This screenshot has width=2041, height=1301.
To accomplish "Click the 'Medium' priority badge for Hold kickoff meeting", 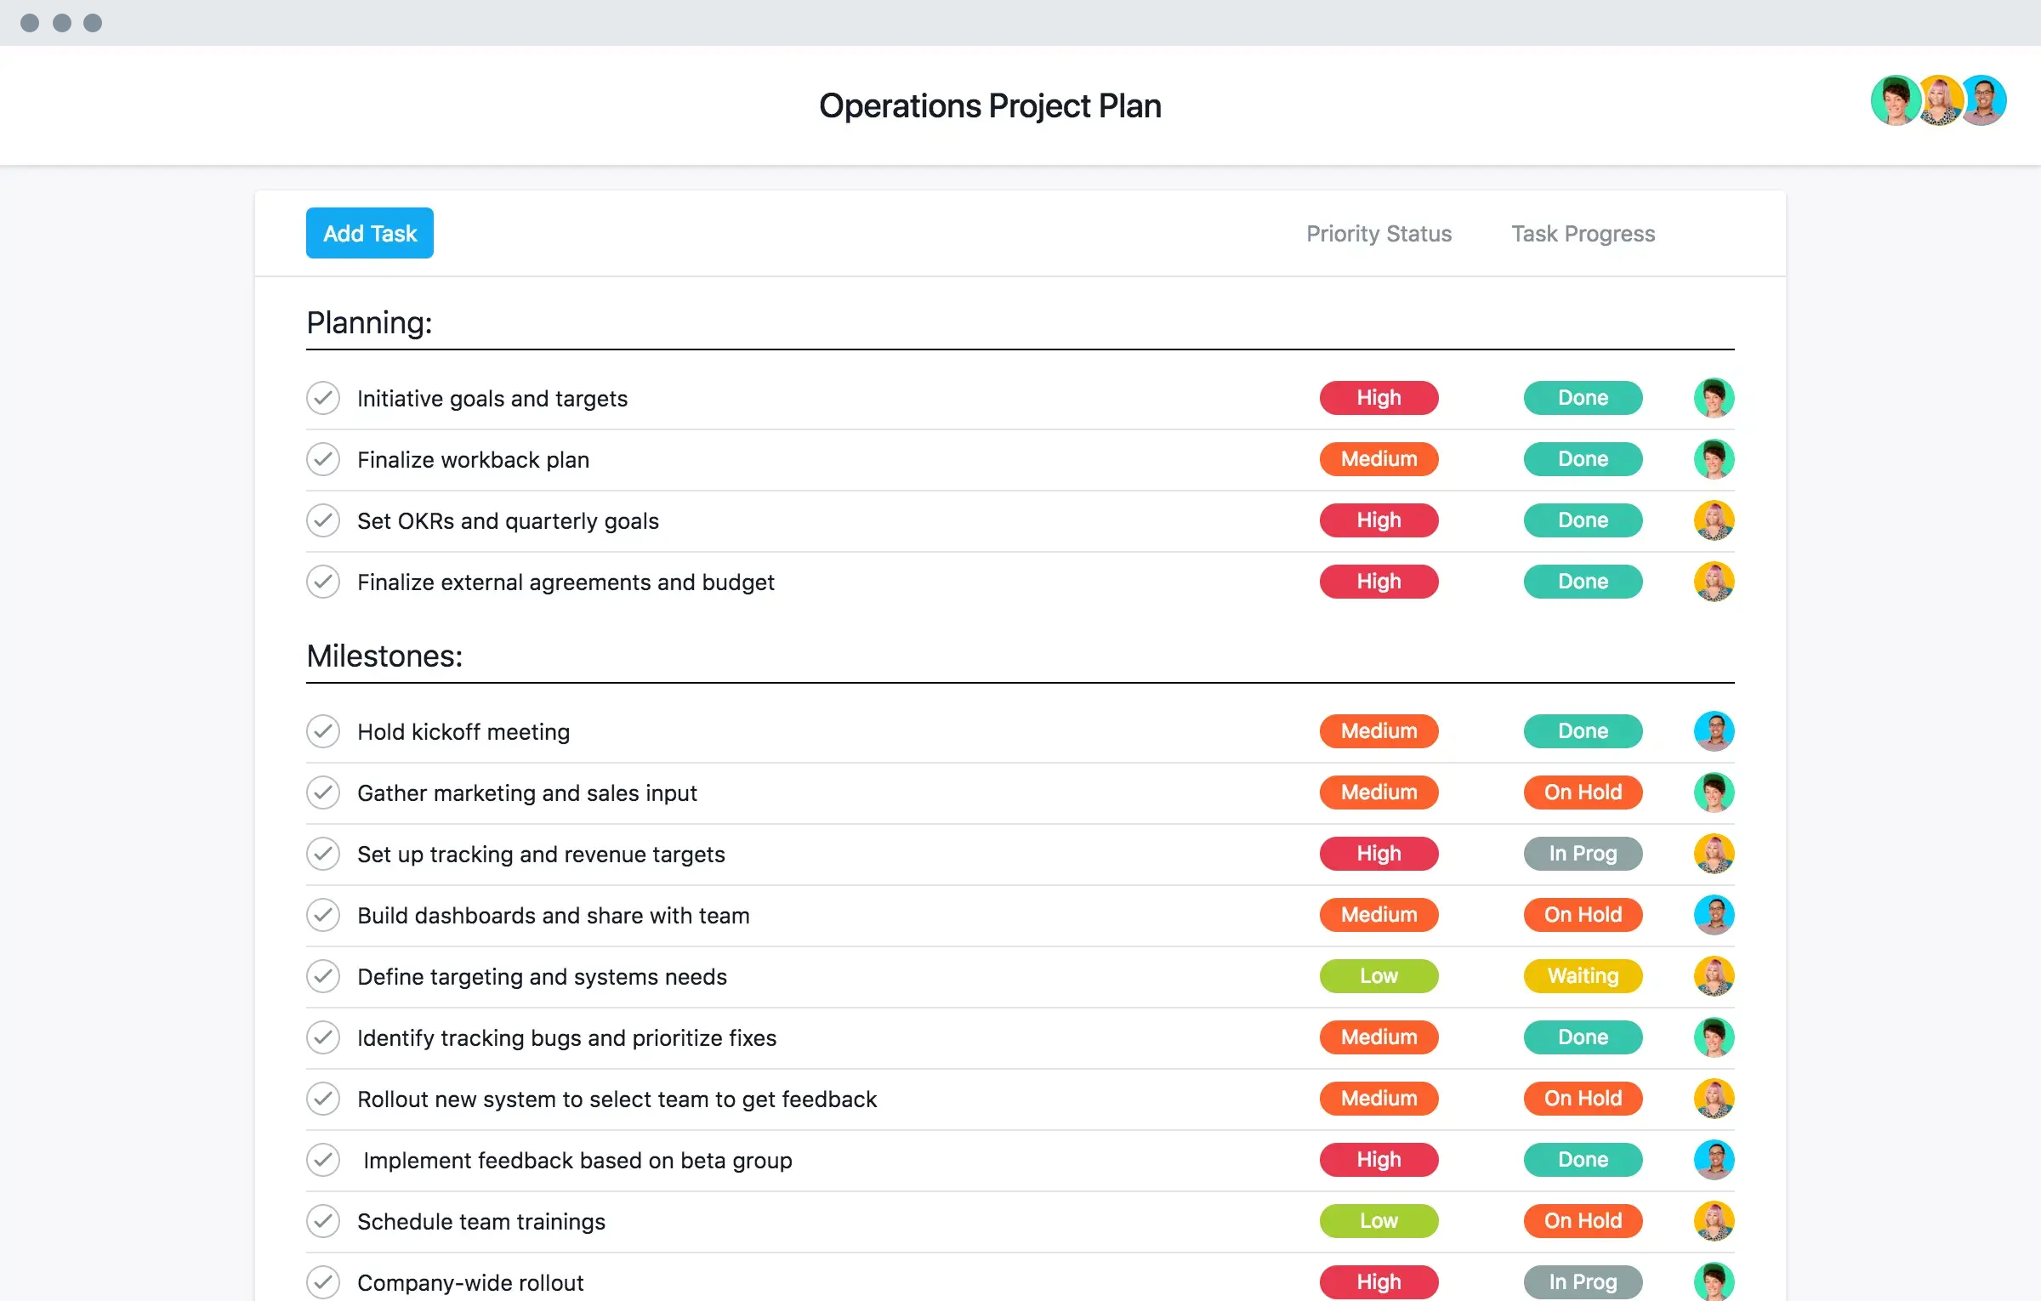I will pyautogui.click(x=1376, y=730).
